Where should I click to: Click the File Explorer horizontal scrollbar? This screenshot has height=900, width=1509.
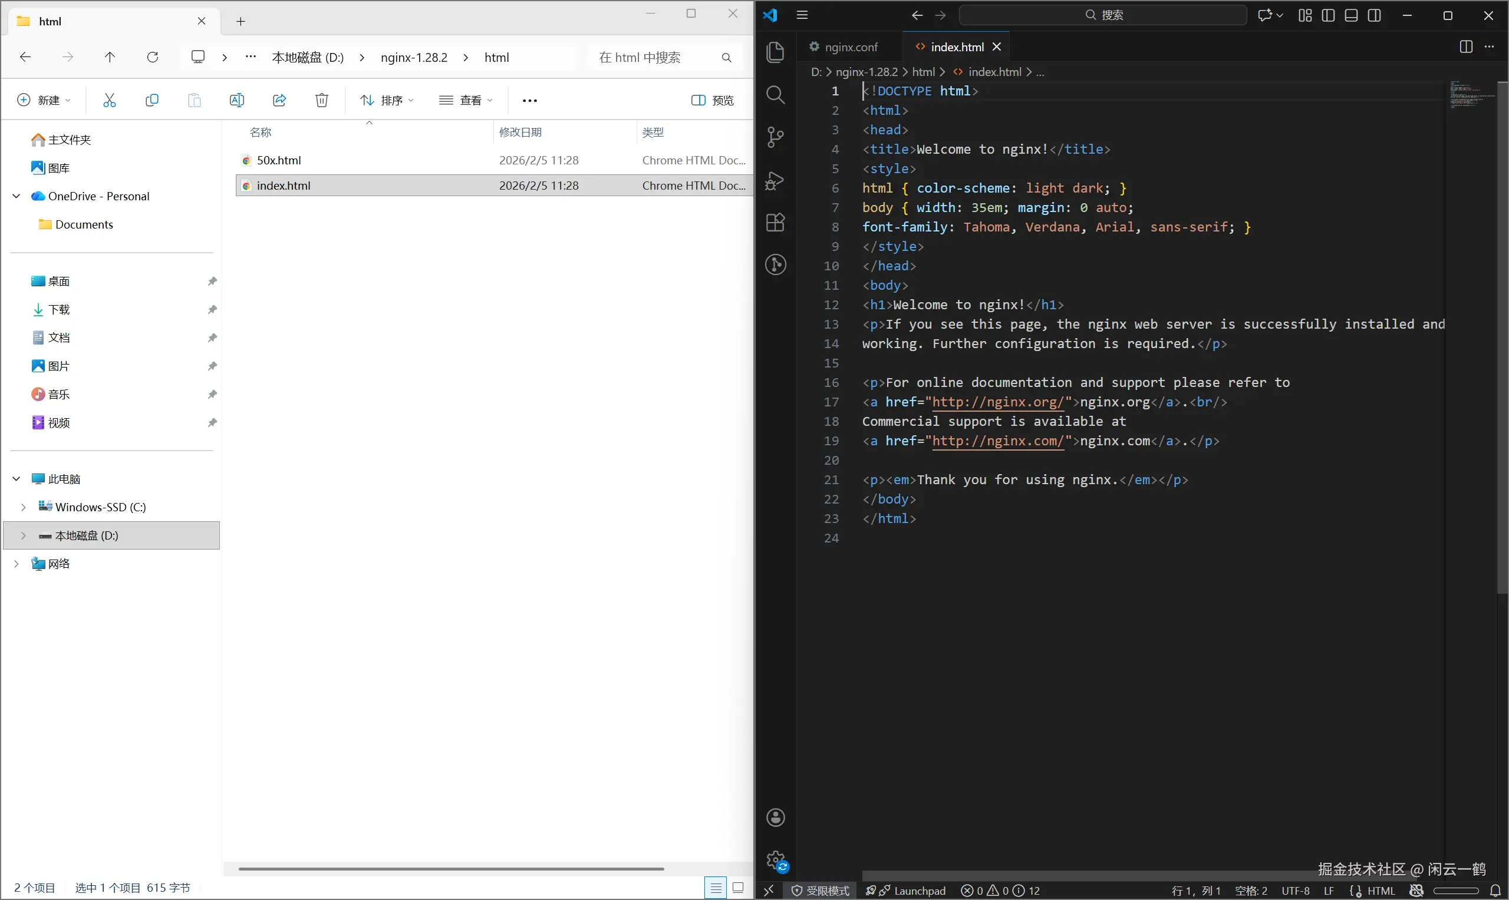[451, 868]
